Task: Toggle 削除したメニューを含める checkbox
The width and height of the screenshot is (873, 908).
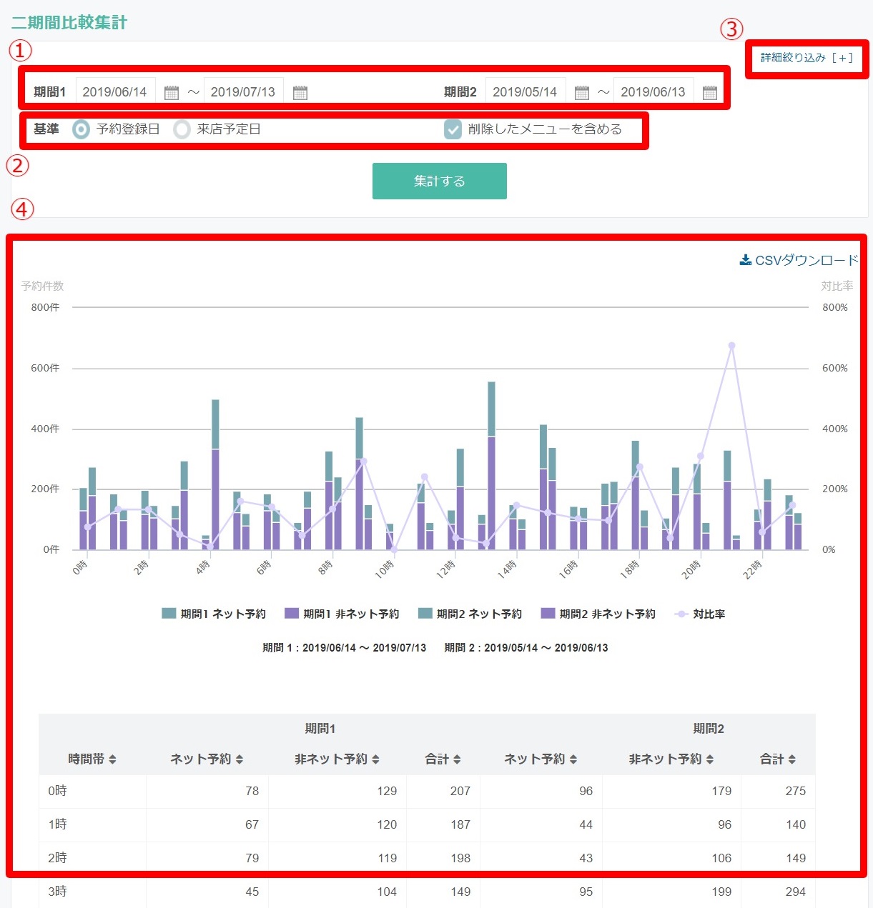Action: click(453, 129)
